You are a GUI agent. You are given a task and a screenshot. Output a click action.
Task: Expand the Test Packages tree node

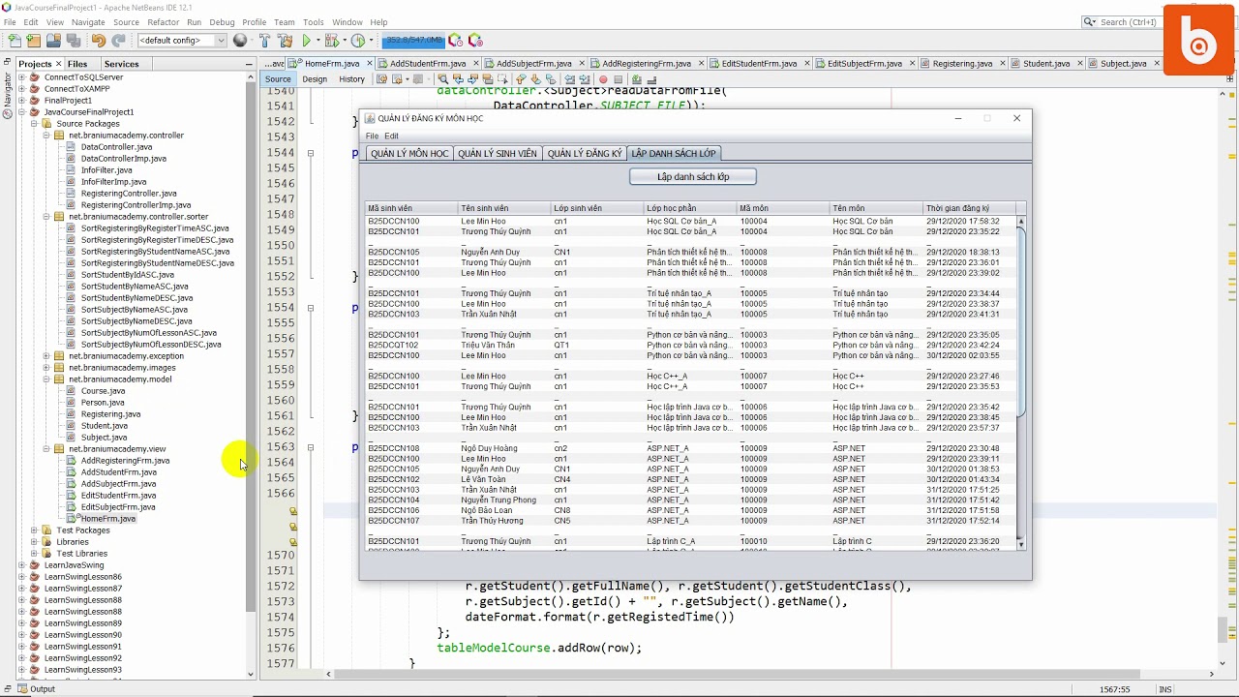(x=34, y=530)
